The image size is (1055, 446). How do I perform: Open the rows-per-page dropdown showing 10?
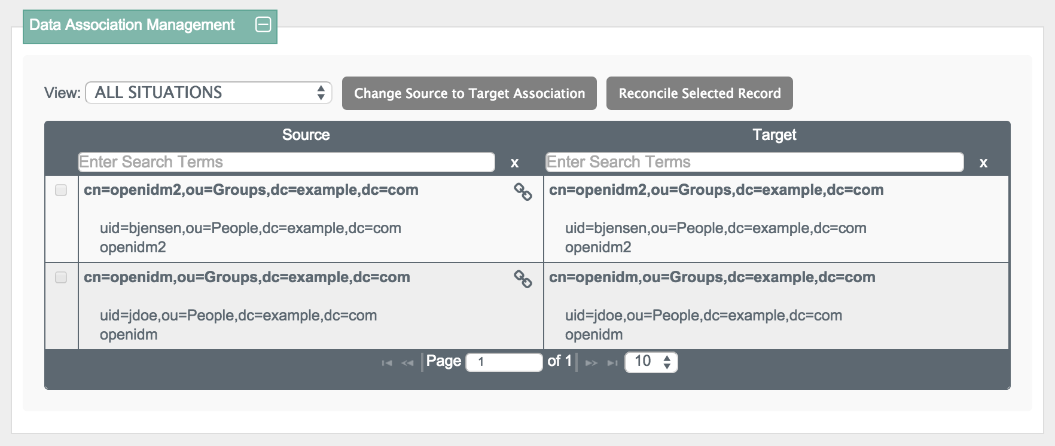click(651, 362)
